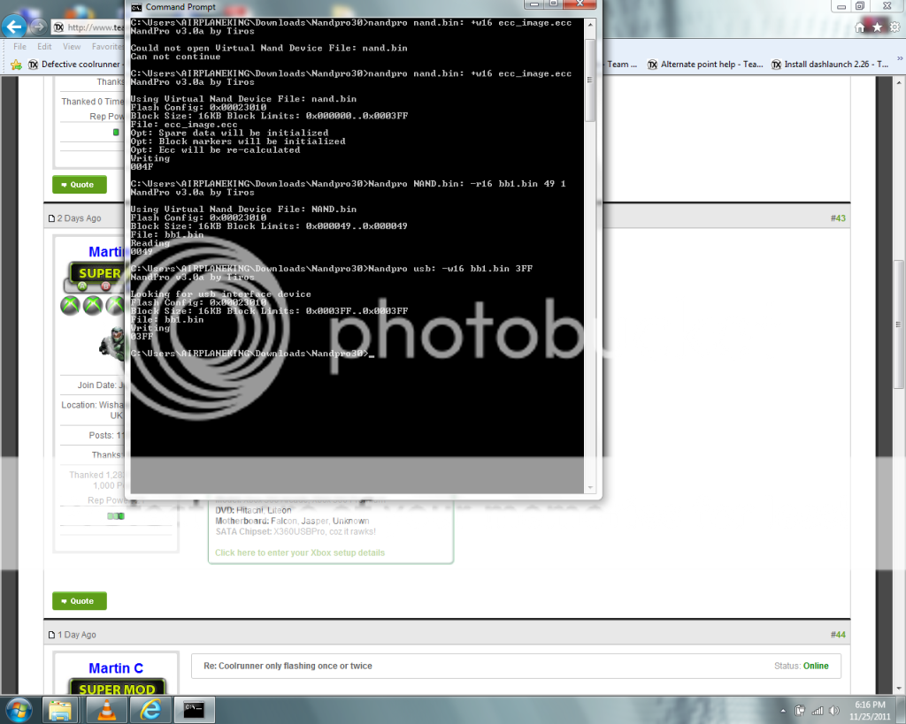Show hidden system tray icons arrow
Viewport: 906px width, 724px height.
(x=781, y=710)
